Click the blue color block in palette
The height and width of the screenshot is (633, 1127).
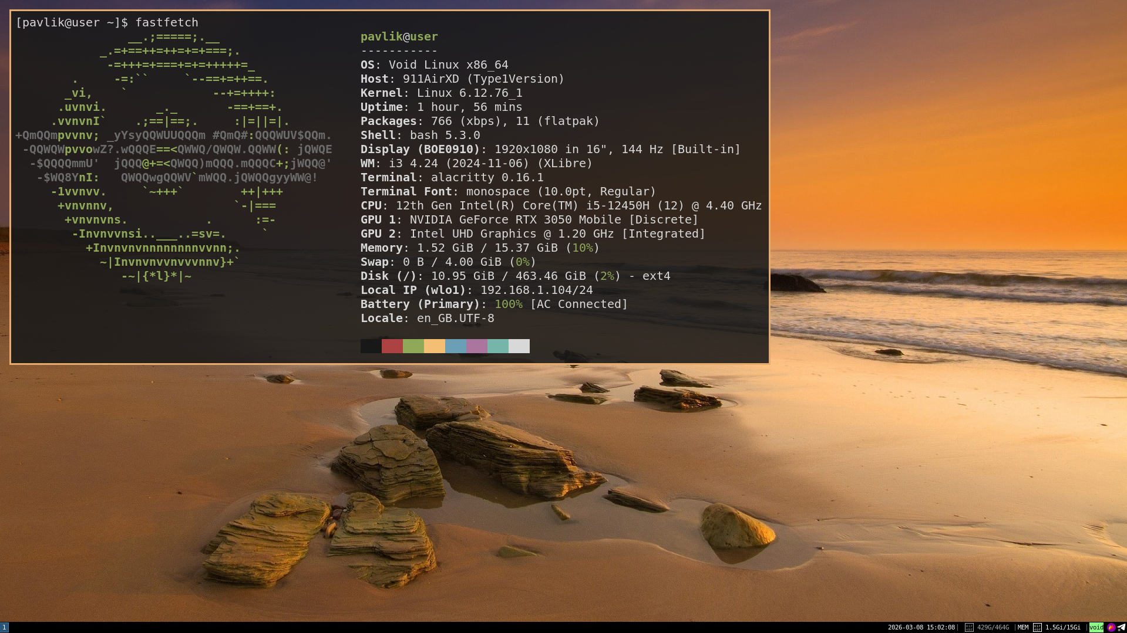click(x=455, y=346)
